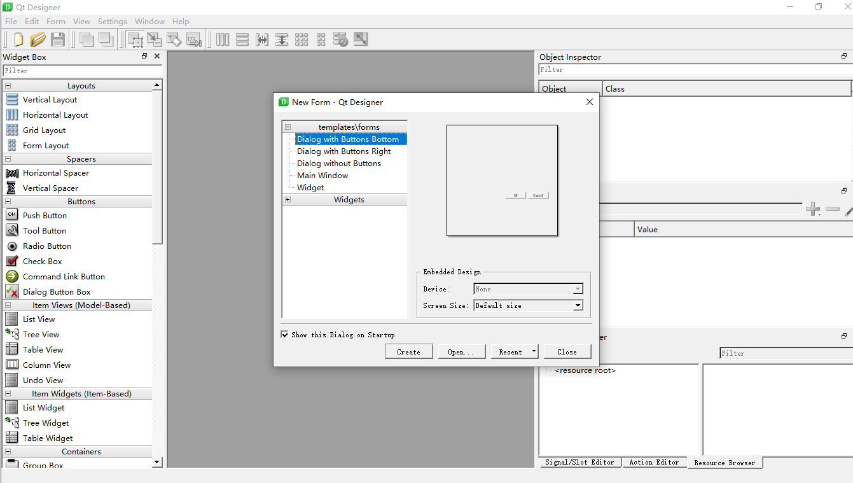Select the New Form toolbar icon
This screenshot has width=853, height=483.
click(17, 39)
